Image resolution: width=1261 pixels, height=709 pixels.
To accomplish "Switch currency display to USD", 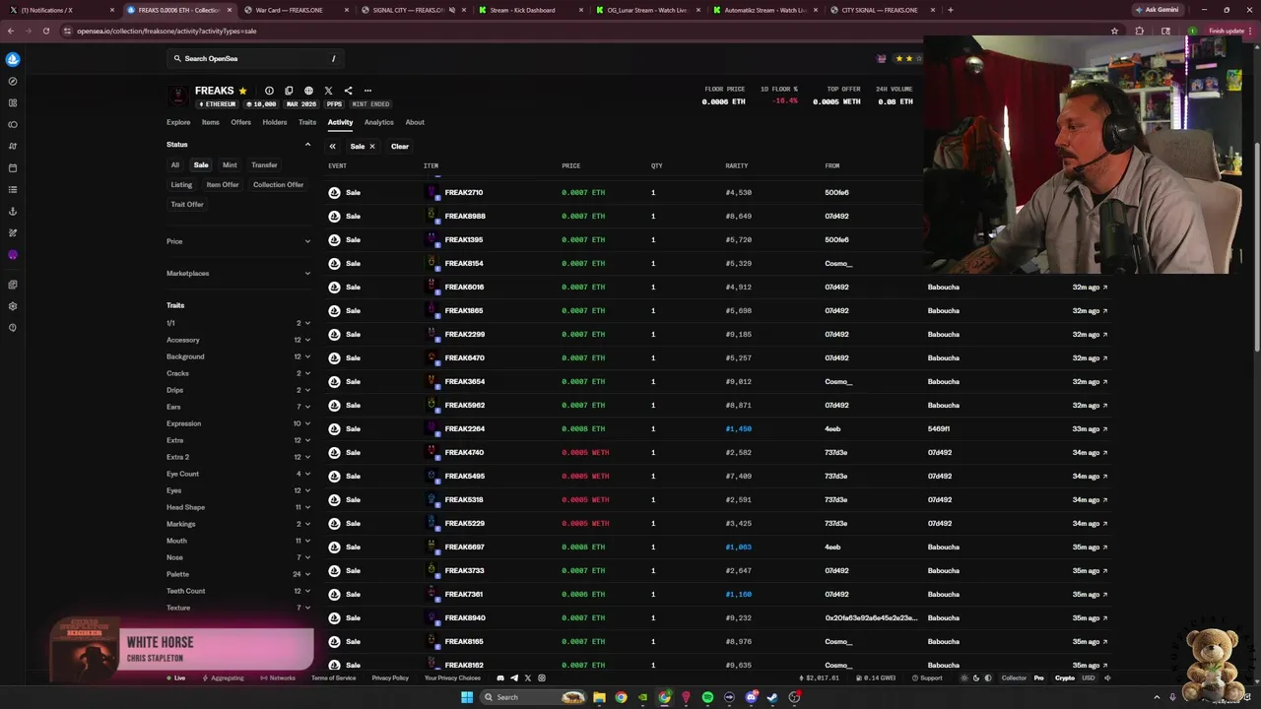I will (1089, 677).
